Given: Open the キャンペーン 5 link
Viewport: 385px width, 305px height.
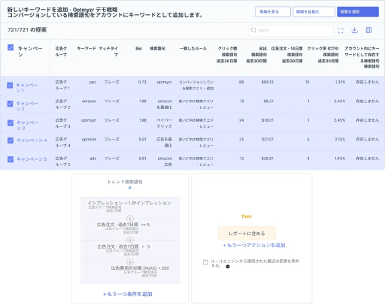Looking at the screenshot, I should 32,159.
